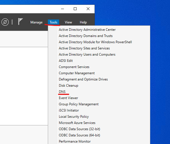Open Group Policy Management
Image resolution: width=170 pixels, height=144 pixels.
[x=79, y=104]
